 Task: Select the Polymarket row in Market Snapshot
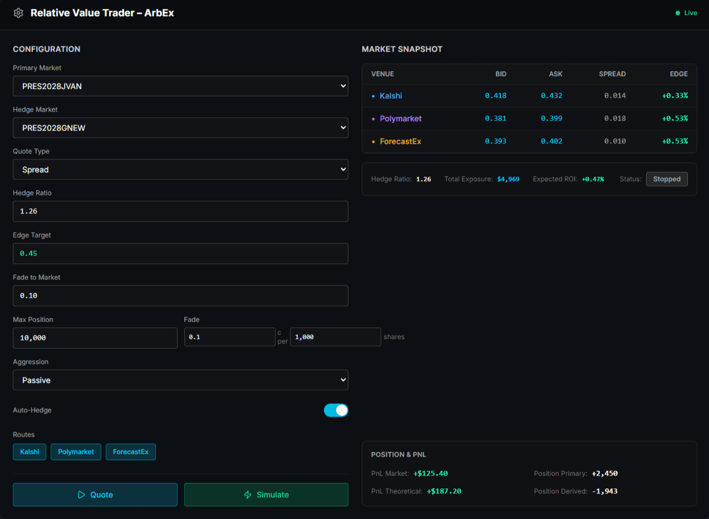pyautogui.click(x=529, y=119)
